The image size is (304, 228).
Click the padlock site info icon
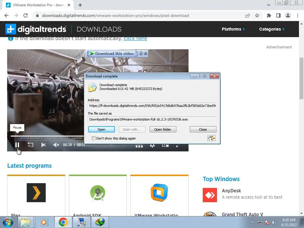[37, 15]
